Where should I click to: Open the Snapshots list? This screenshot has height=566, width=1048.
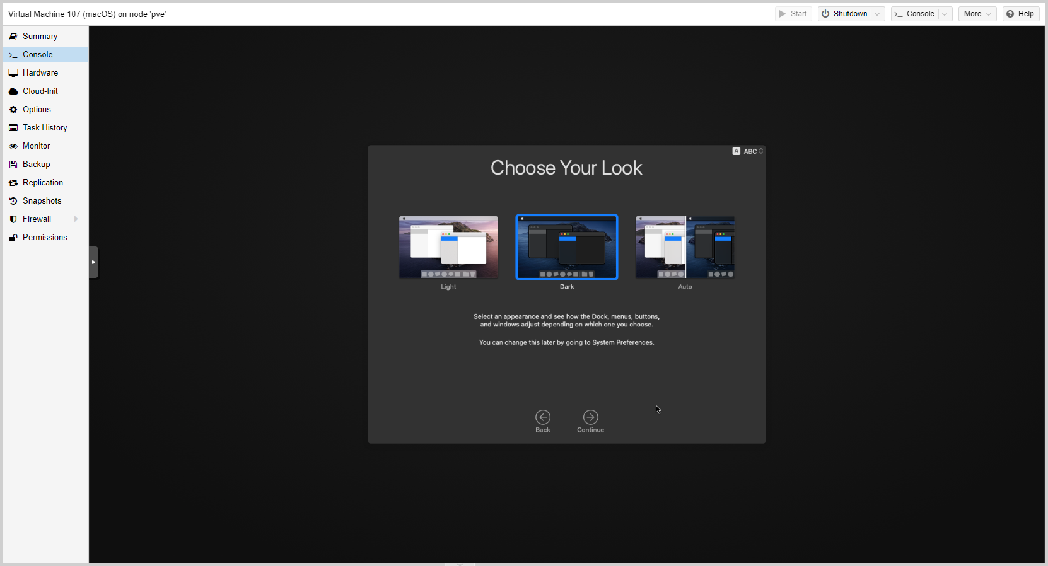click(45, 201)
